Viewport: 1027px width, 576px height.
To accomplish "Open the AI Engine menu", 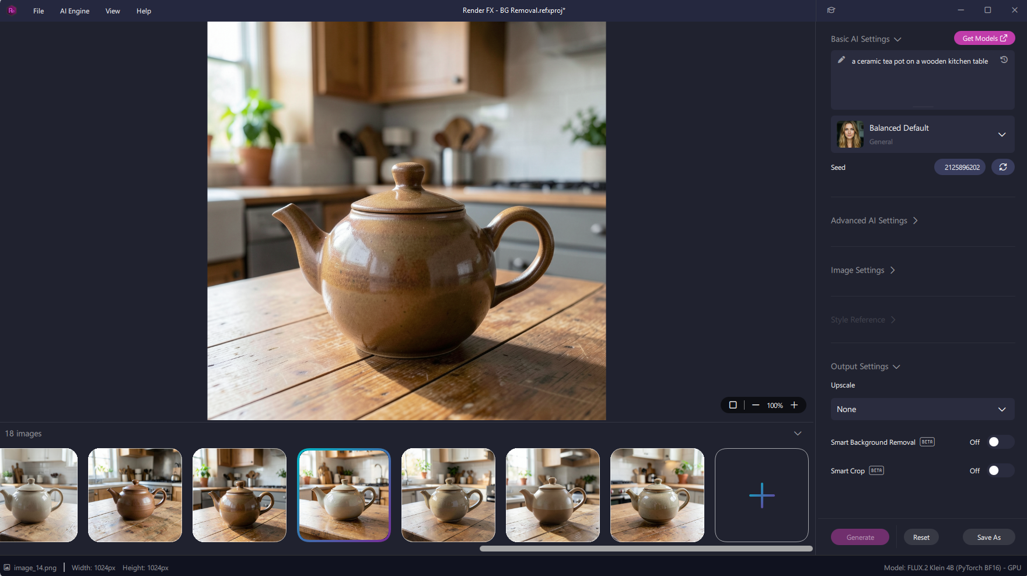I will click(75, 11).
